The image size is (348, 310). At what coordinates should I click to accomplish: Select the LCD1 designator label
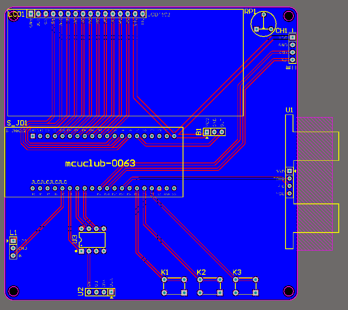pyautogui.click(x=16, y=15)
